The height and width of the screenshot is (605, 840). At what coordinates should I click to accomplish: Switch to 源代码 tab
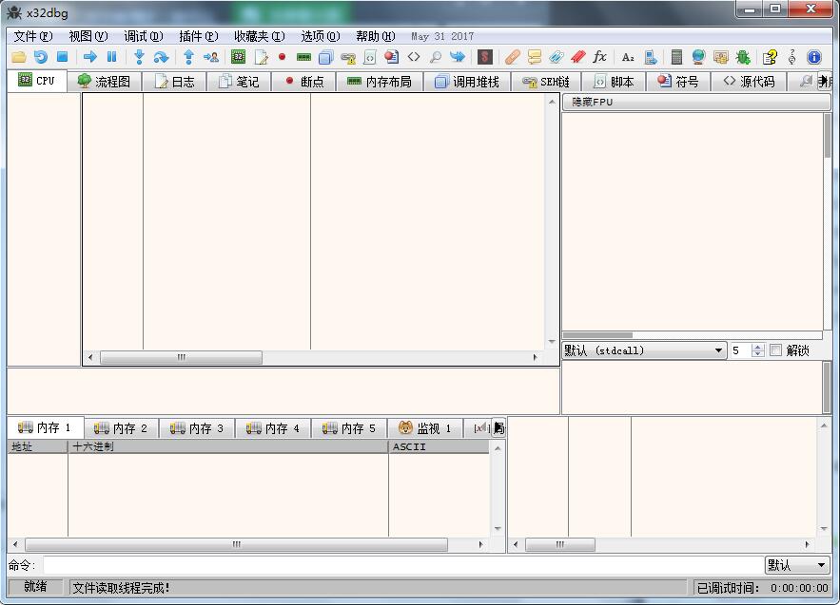[749, 82]
